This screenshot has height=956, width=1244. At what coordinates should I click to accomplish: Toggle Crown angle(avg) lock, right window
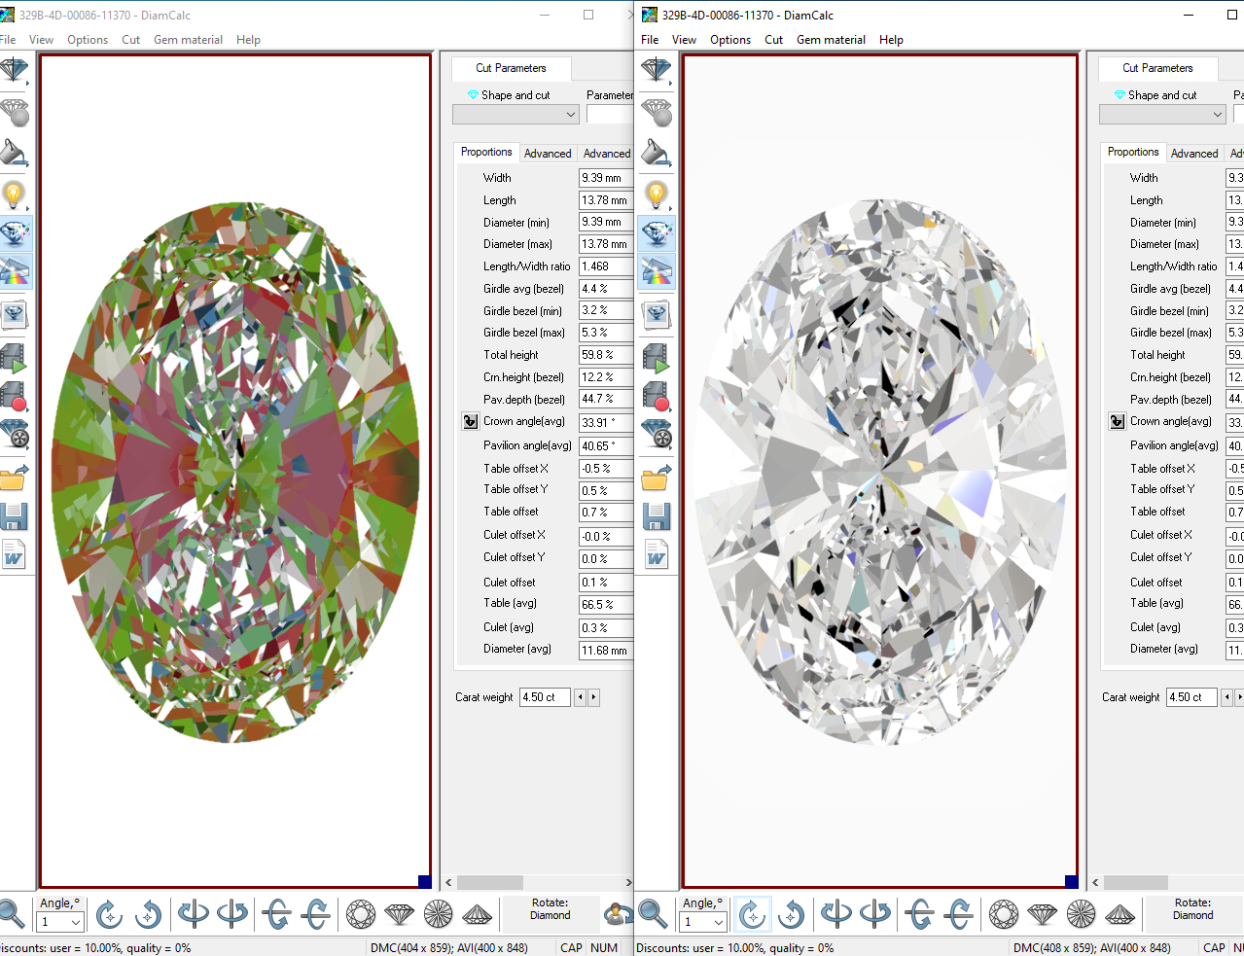point(1117,421)
